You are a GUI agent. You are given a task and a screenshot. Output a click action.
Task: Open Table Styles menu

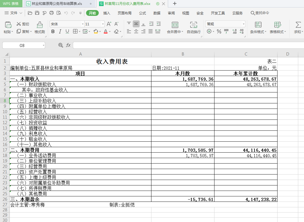pyautogui.click(x=278, y=28)
